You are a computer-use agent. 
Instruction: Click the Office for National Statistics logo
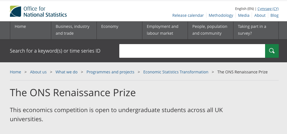pos(38,11)
